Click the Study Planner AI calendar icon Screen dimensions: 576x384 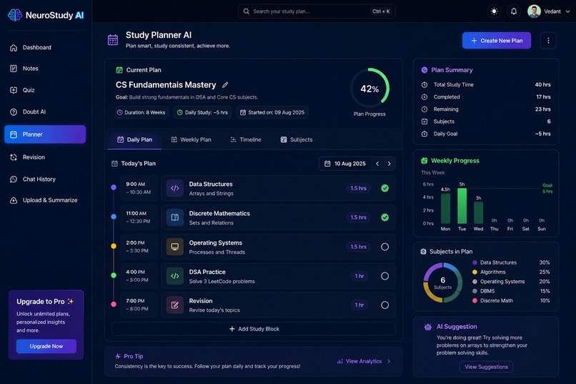(x=113, y=39)
